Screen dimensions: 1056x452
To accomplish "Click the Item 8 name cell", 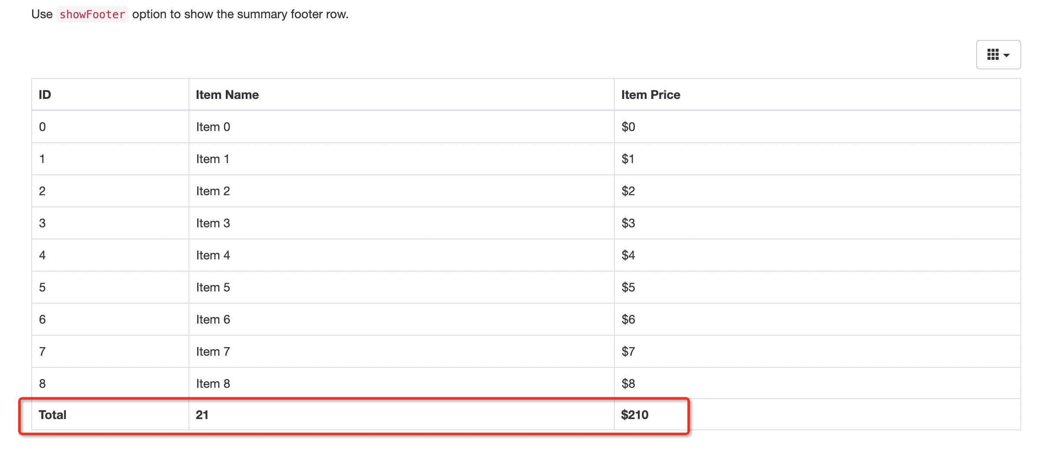I will (402, 383).
